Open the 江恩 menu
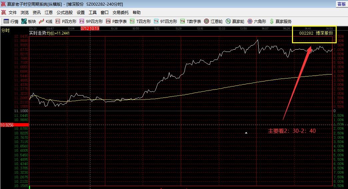The width and height of the screenshot is (348, 189). (49, 13)
